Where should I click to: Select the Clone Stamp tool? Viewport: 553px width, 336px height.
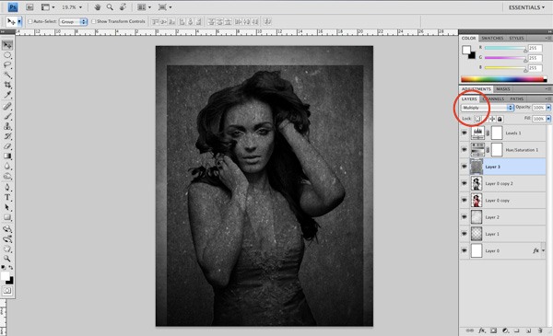pyautogui.click(x=7, y=126)
